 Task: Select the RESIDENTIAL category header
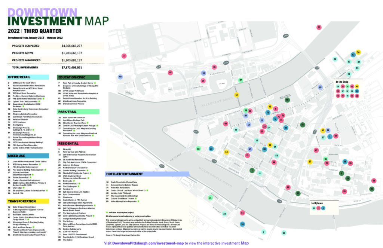click(78, 143)
